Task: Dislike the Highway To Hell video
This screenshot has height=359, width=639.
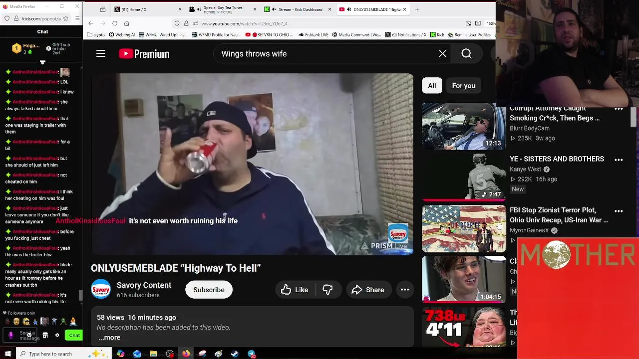Action: (x=327, y=290)
